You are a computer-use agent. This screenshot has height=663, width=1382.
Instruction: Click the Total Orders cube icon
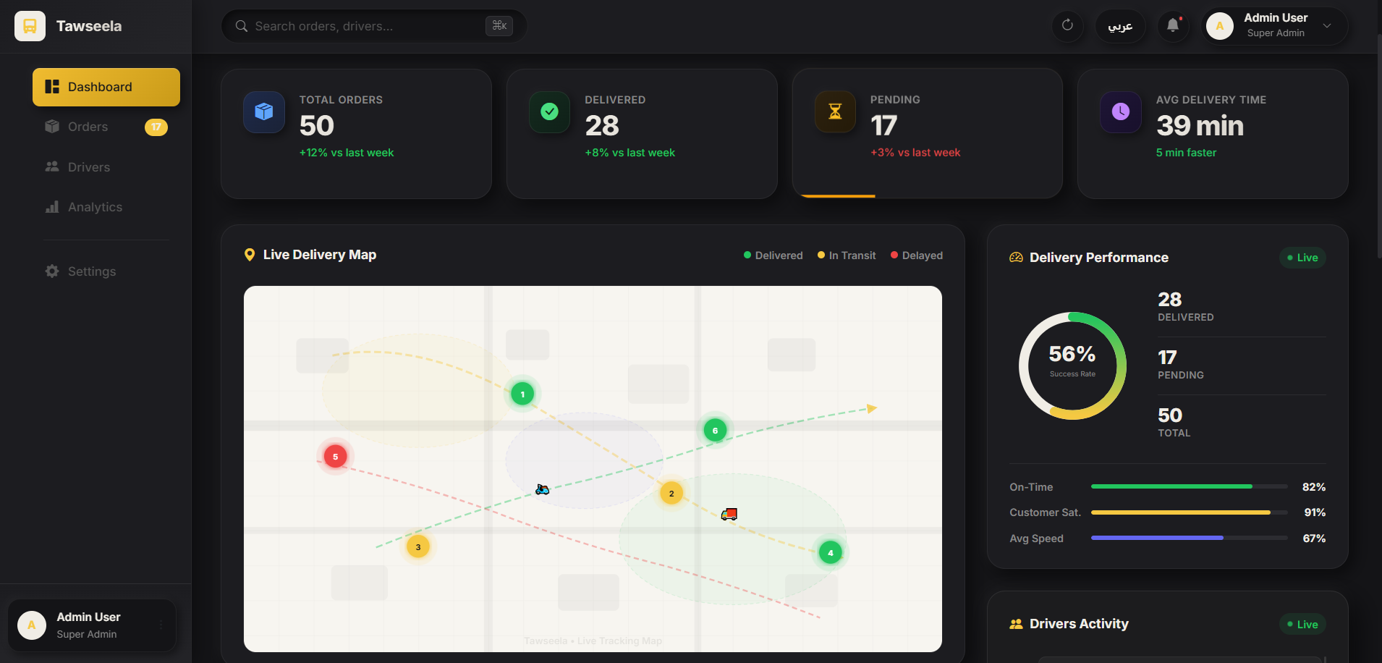coord(264,111)
